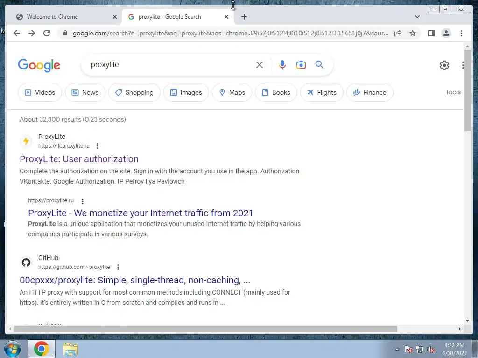Click the ProxyLite lightning bolt favicon
Image resolution: width=478 pixels, height=358 pixels.
click(26, 141)
